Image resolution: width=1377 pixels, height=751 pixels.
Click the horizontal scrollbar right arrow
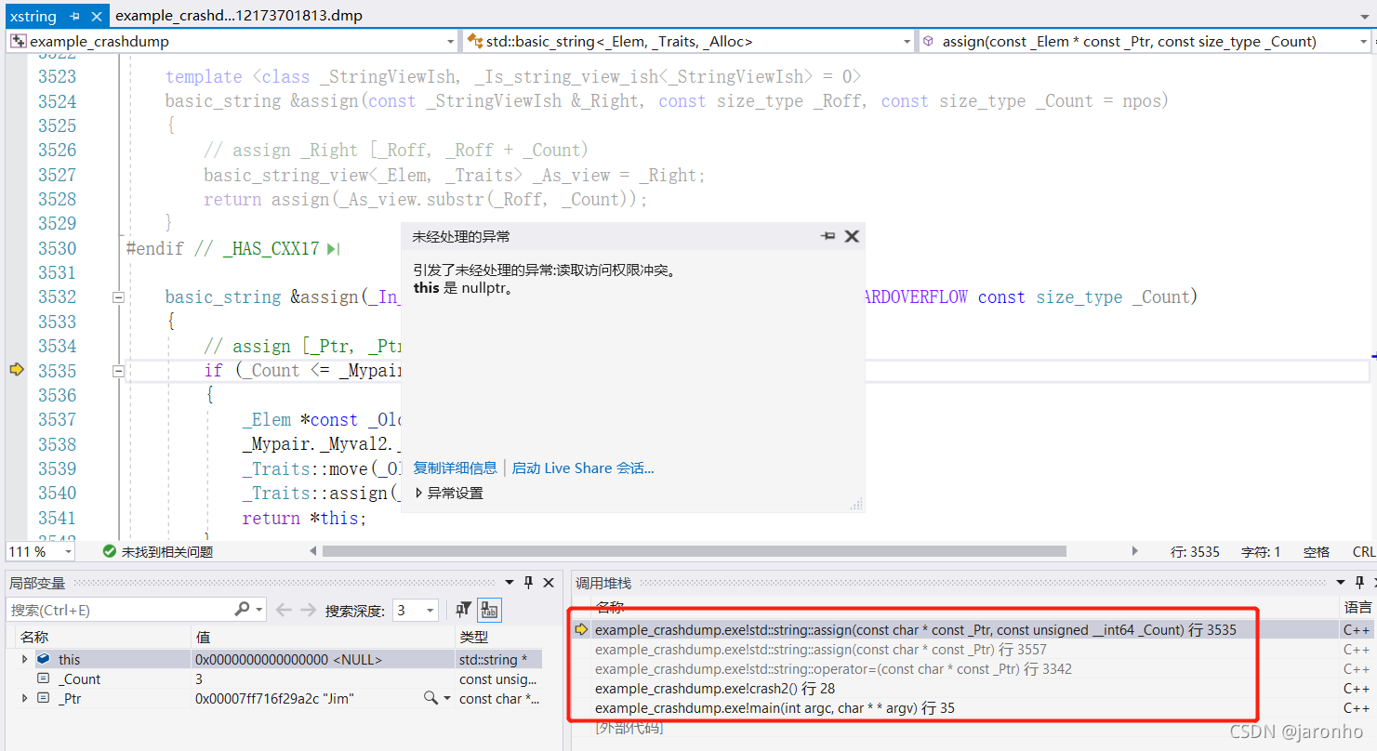pyautogui.click(x=1134, y=551)
